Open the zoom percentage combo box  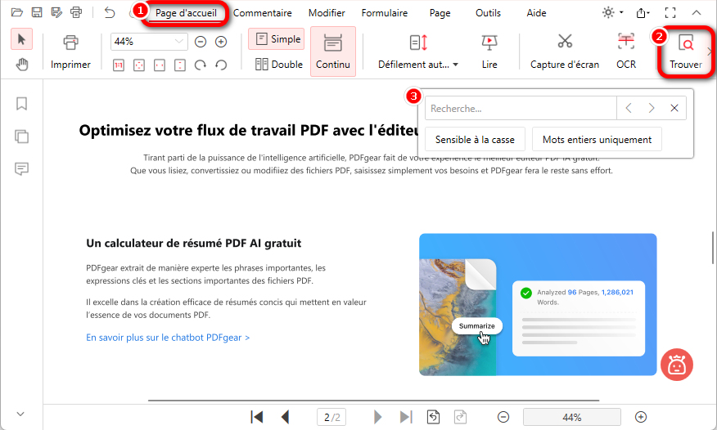click(149, 42)
